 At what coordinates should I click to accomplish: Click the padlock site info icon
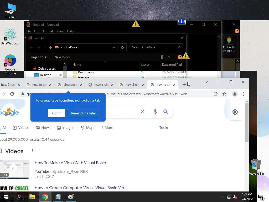23,94
